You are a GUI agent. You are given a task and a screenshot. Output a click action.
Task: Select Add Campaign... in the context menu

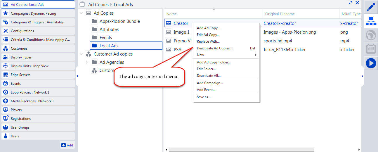pos(210,83)
